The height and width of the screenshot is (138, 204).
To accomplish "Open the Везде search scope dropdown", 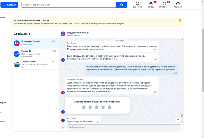I will pos(27,5).
